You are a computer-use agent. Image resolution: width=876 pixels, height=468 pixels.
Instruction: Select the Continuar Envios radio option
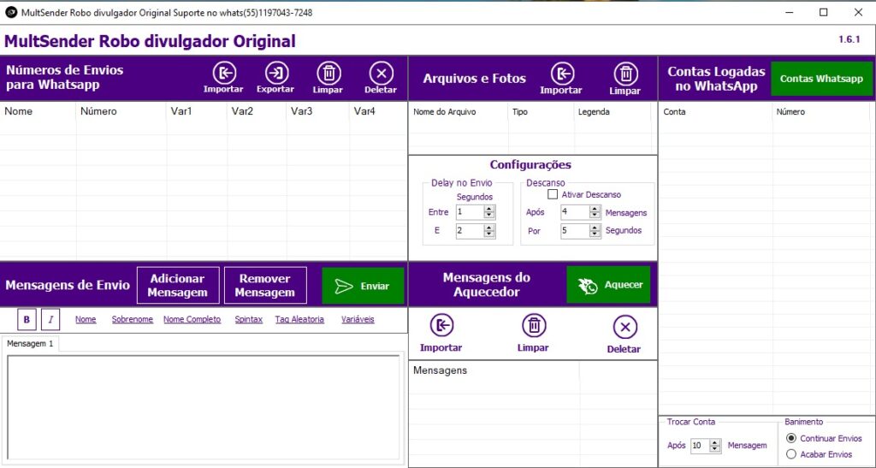(791, 438)
